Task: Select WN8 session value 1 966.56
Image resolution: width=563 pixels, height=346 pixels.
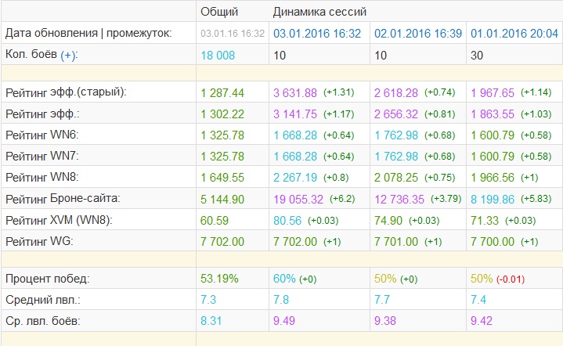Action: pyautogui.click(x=493, y=178)
